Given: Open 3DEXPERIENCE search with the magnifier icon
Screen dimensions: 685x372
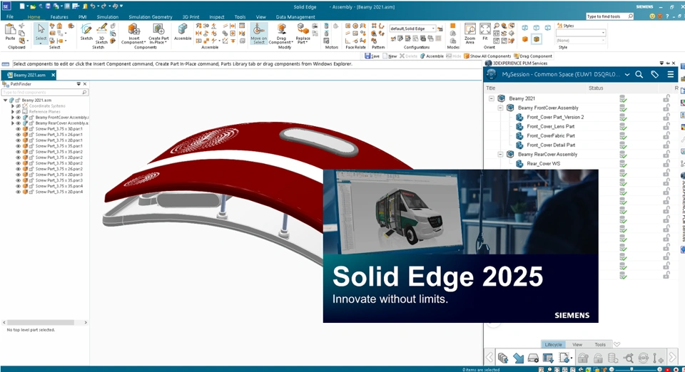Looking at the screenshot, I should (x=639, y=75).
